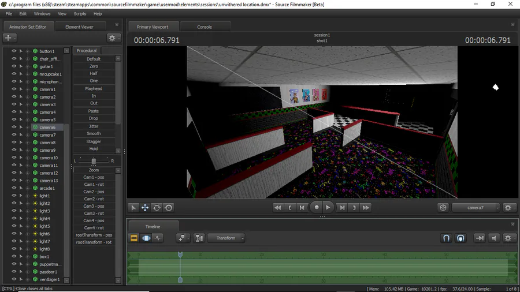Image resolution: width=520 pixels, height=292 pixels.
Task: Open the camera7 camera dropdown
Action: (476, 208)
